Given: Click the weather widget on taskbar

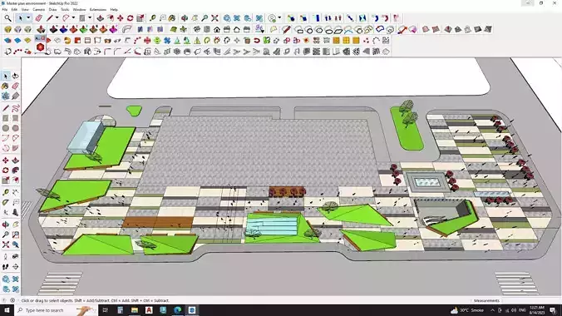Looking at the screenshot, I should 467,310.
